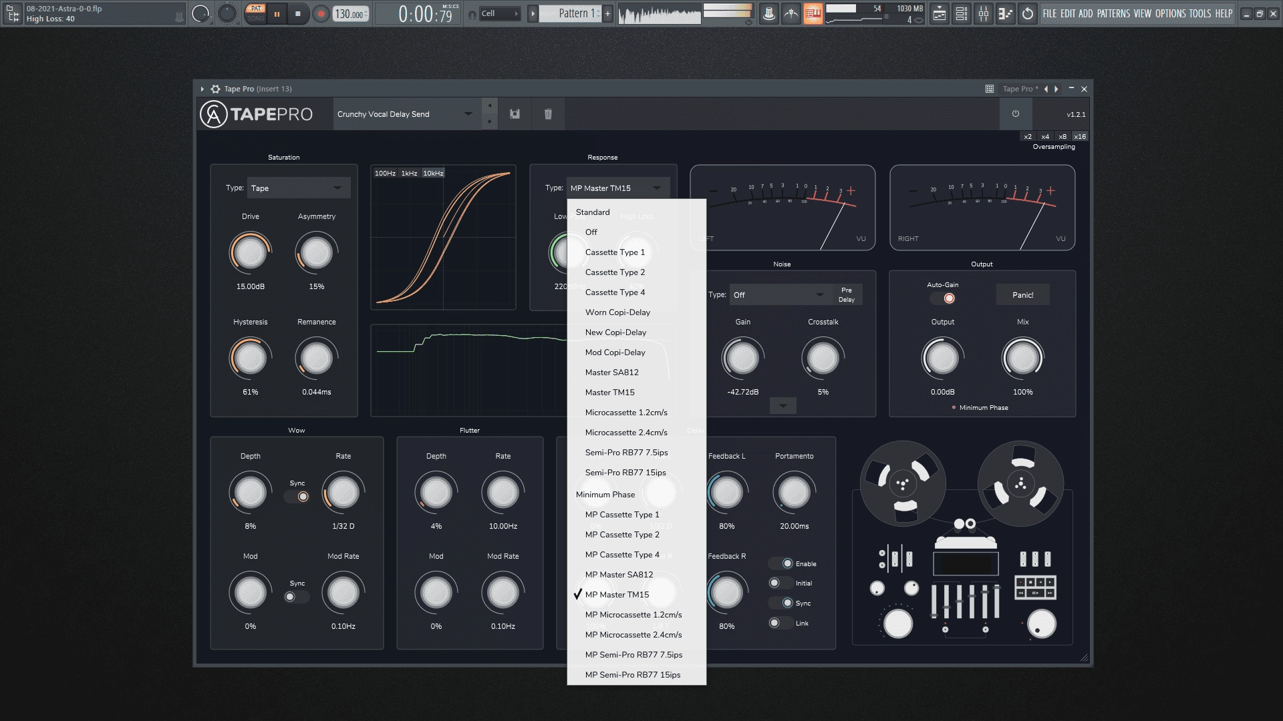Toggle the highlighted step-edit toolbar icon
Viewport: 1283px width, 721px height.
pos(813,13)
